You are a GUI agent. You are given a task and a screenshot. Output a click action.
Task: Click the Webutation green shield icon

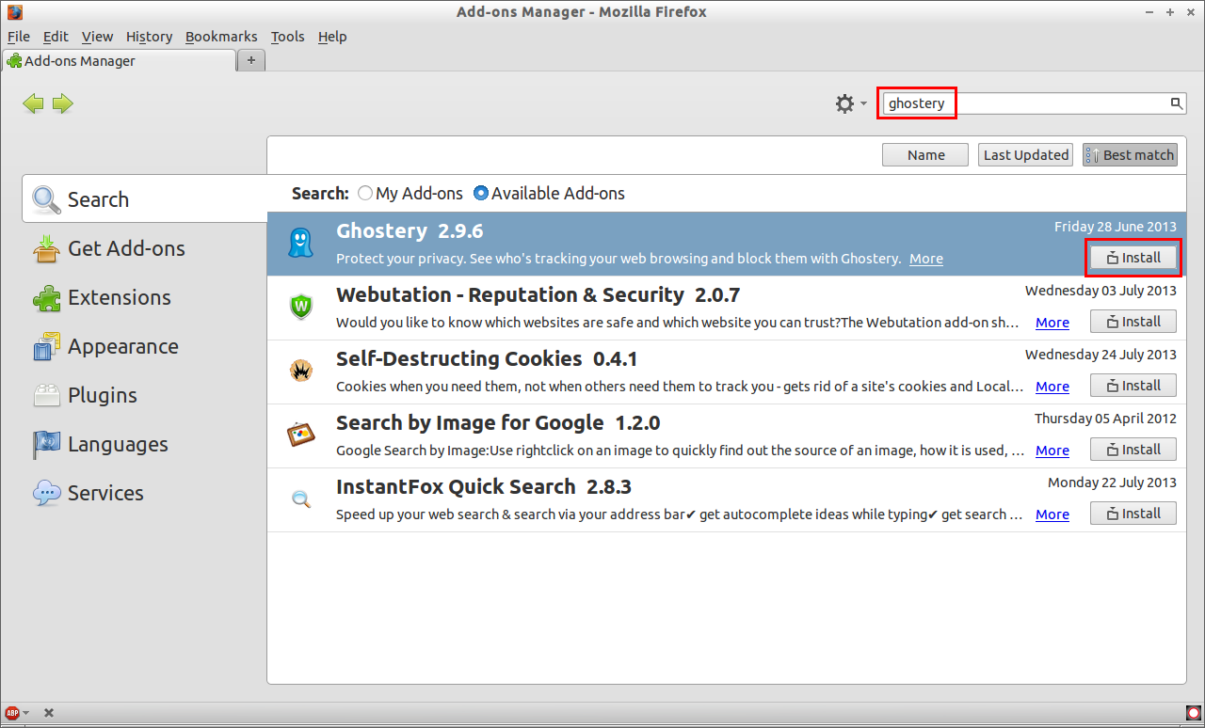click(x=300, y=307)
